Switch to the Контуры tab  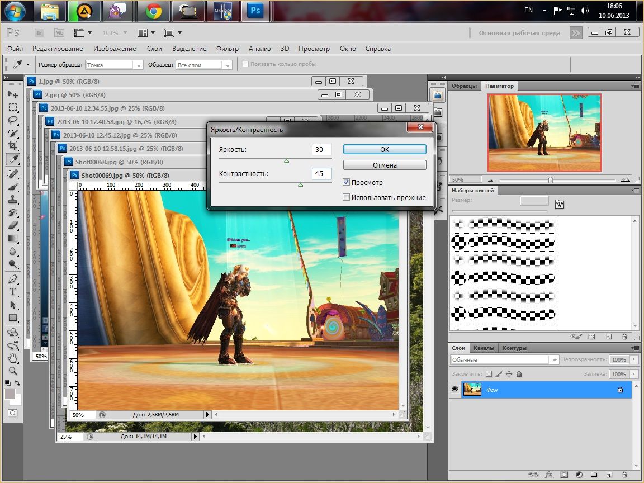[514, 348]
